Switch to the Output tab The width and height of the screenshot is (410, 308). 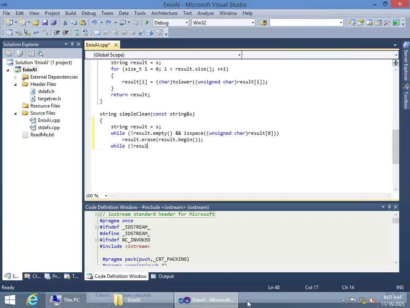tap(163, 276)
